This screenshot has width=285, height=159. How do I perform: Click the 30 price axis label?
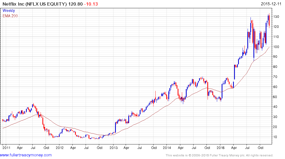275,117
